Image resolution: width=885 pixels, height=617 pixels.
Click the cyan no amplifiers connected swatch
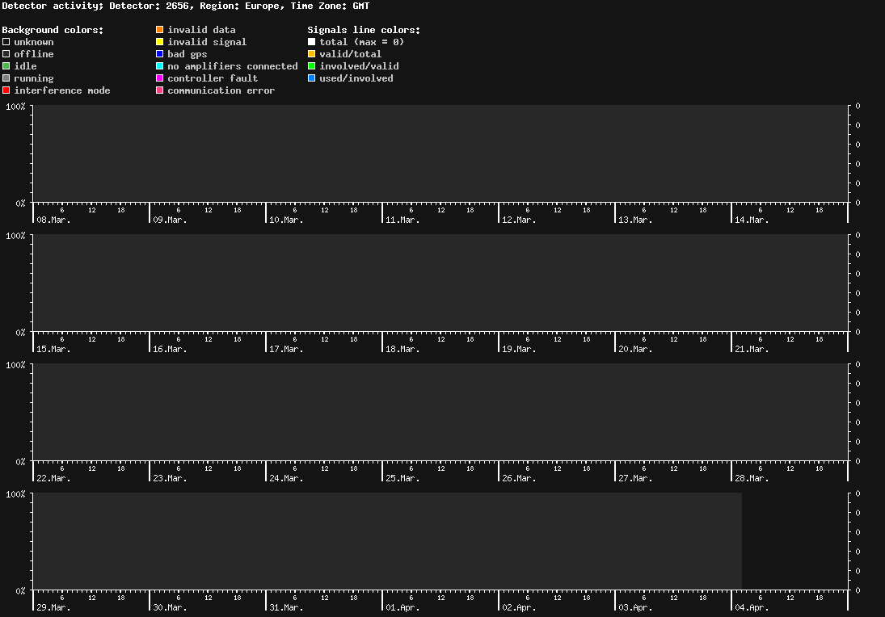pos(160,66)
